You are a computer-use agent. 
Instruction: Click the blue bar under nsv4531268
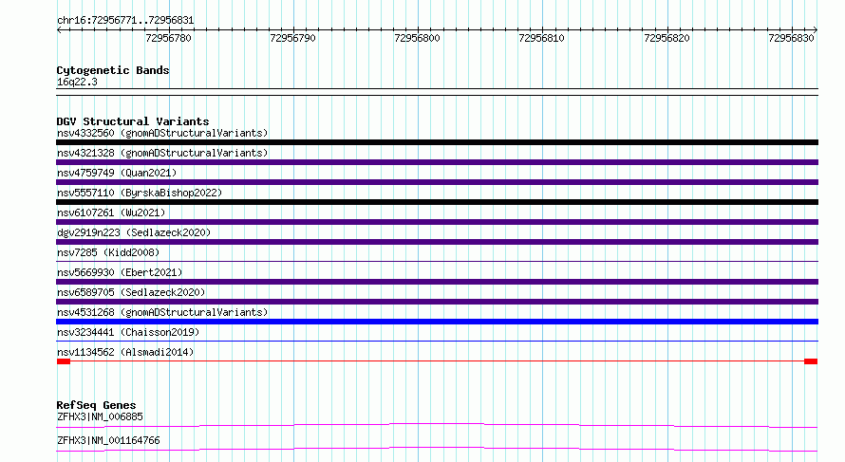437,322
